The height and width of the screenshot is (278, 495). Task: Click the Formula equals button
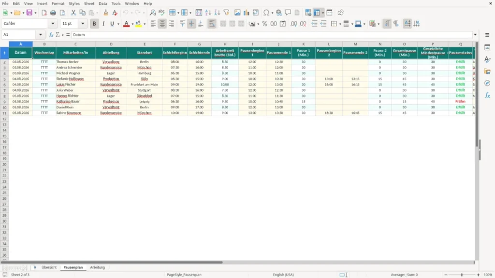[x=68, y=35]
